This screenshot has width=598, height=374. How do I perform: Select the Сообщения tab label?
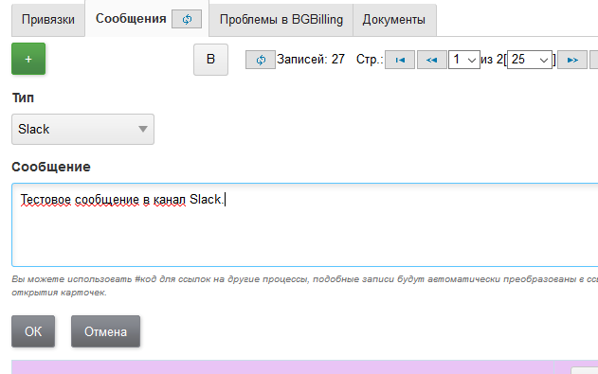point(131,19)
